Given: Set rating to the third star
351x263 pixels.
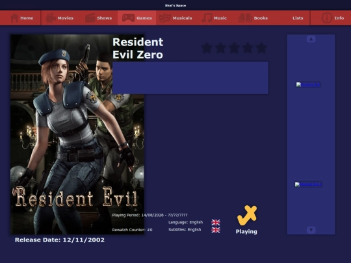Looking at the screenshot, I should [234, 48].
